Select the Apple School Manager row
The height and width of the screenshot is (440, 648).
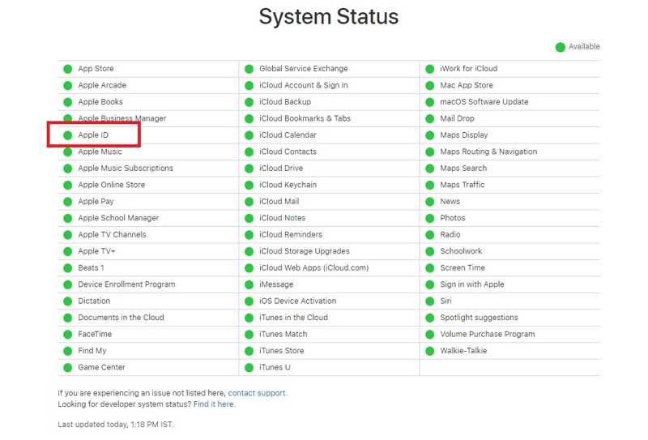[x=148, y=218]
